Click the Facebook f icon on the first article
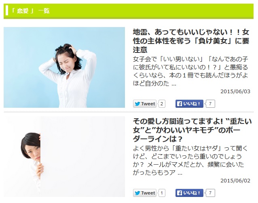Viewport: 258px width, 203px height. point(180,104)
